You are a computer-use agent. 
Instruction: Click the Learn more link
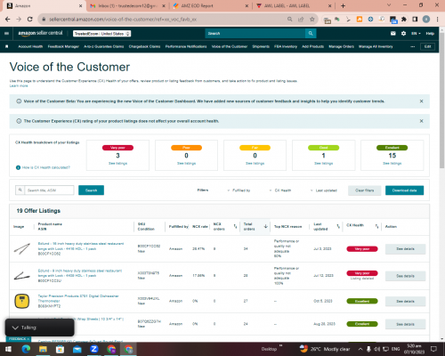point(19,85)
